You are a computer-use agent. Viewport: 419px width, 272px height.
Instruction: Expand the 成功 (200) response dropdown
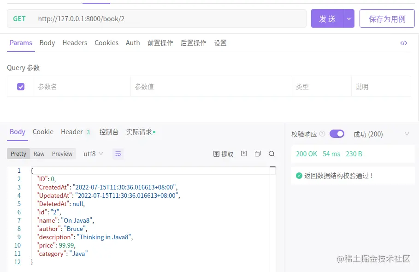[x=407, y=134]
